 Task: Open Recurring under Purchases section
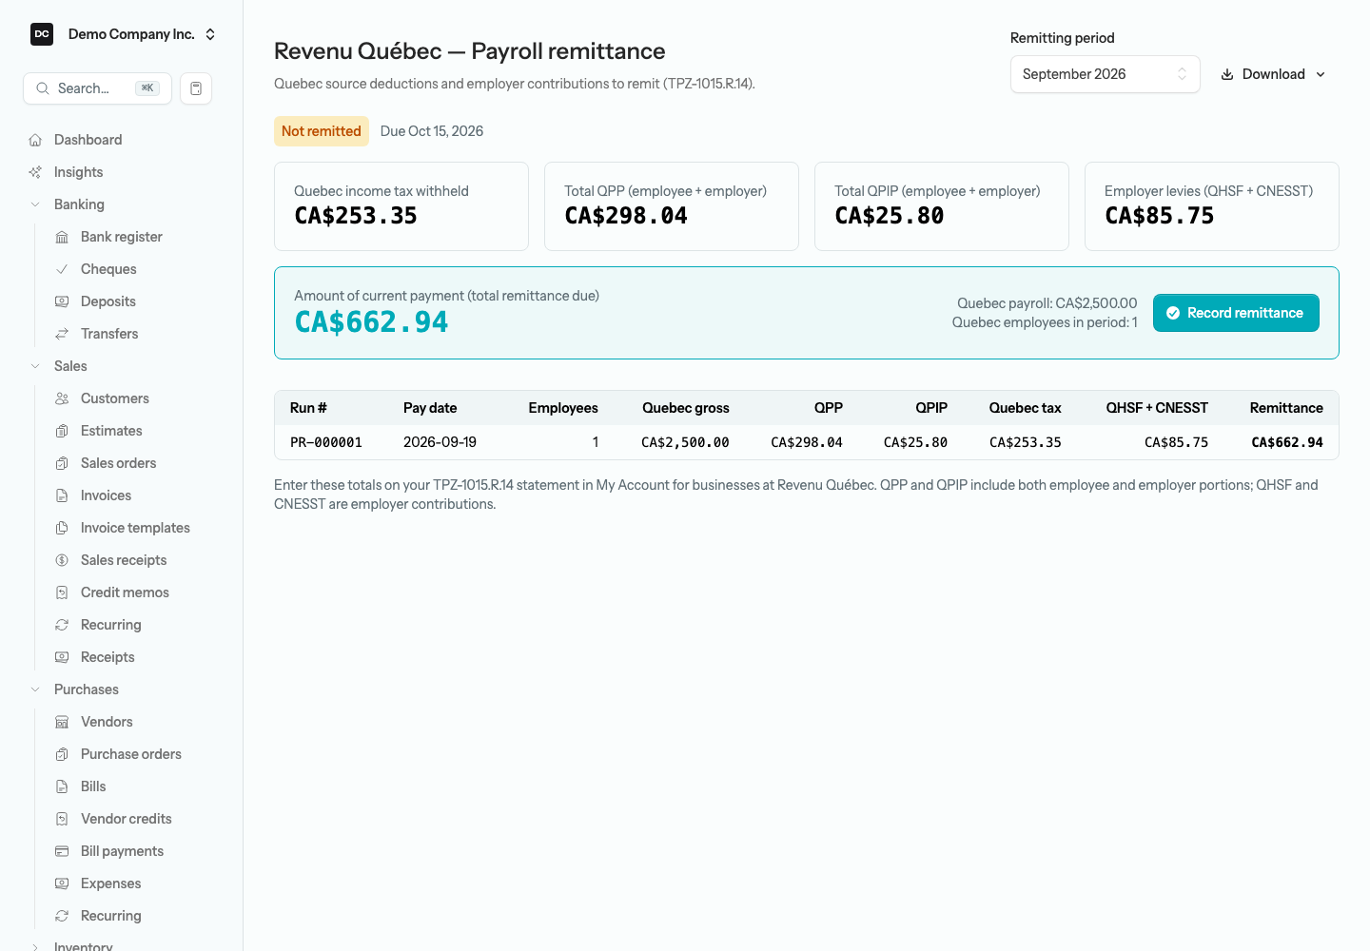tap(110, 916)
